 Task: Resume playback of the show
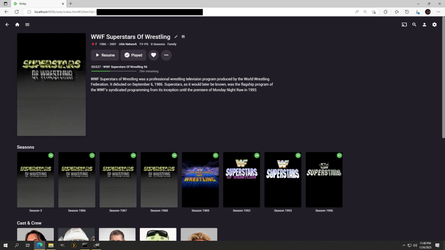(105, 55)
